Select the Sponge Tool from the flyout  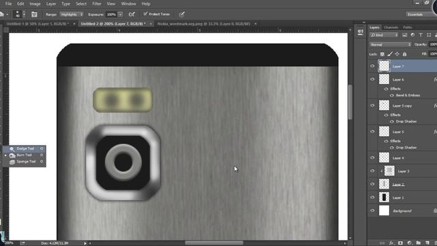coord(25,161)
